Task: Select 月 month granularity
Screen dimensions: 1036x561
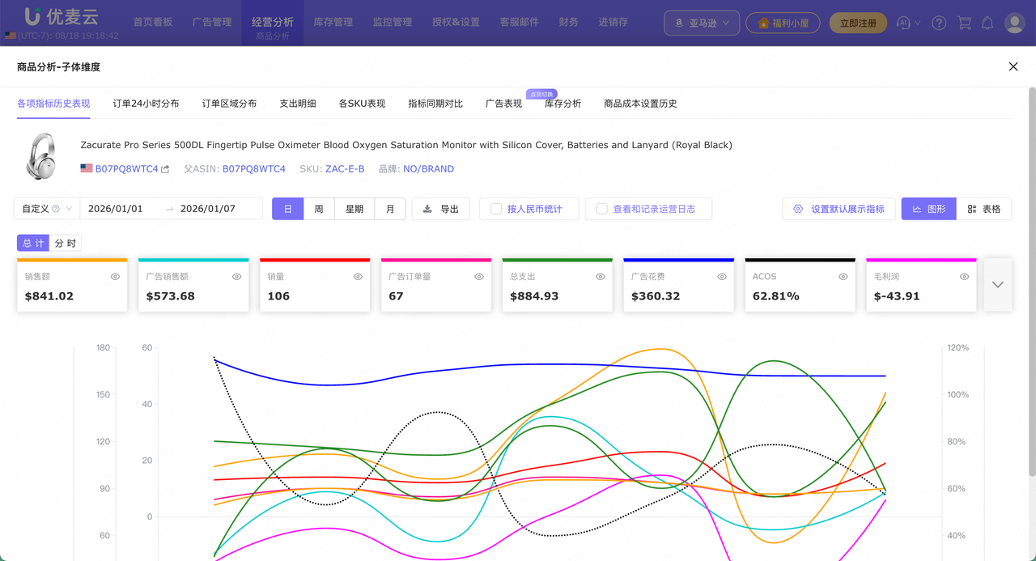Action: click(x=390, y=209)
